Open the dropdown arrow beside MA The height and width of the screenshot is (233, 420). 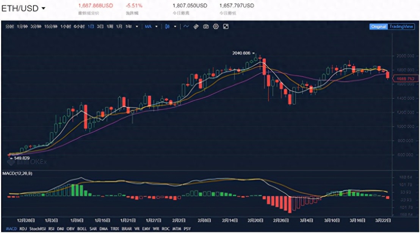pos(157,26)
